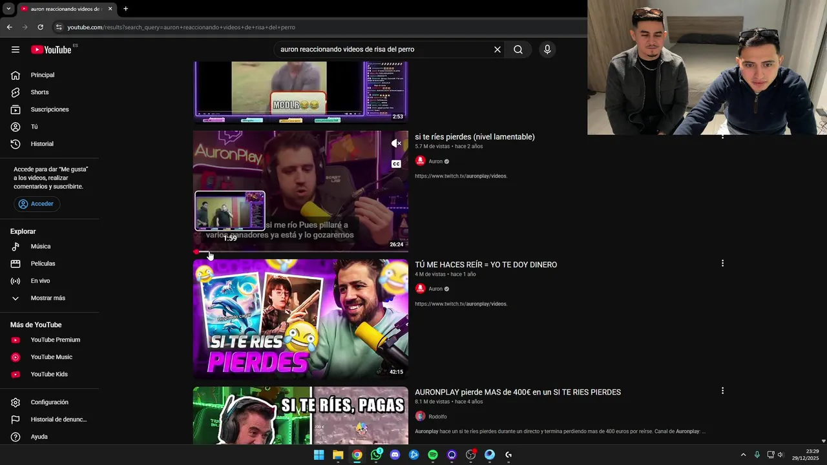827x465 pixels.
Task: Open 'SI TE RÍES, PAGAS' thumbnail
Action: pyautogui.click(x=300, y=416)
